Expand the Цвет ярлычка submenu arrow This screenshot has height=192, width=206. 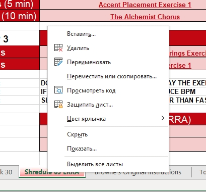point(163,118)
